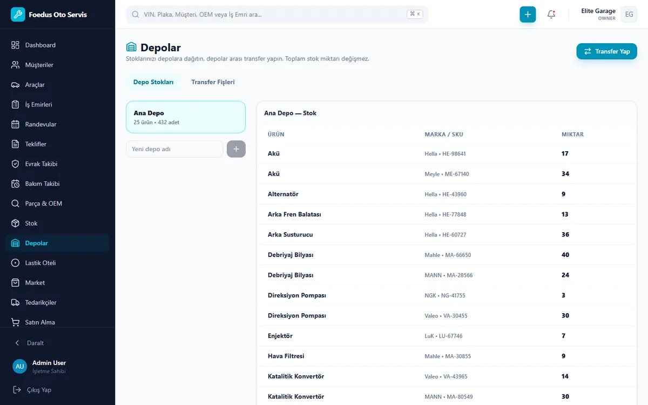Click the ÜRÜN column header
The width and height of the screenshot is (648, 405).
point(276,134)
